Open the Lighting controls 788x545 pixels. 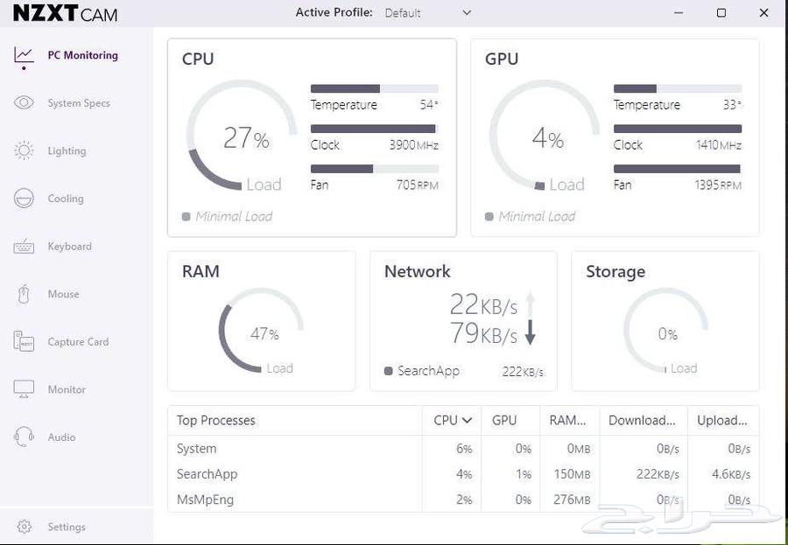[x=67, y=150]
